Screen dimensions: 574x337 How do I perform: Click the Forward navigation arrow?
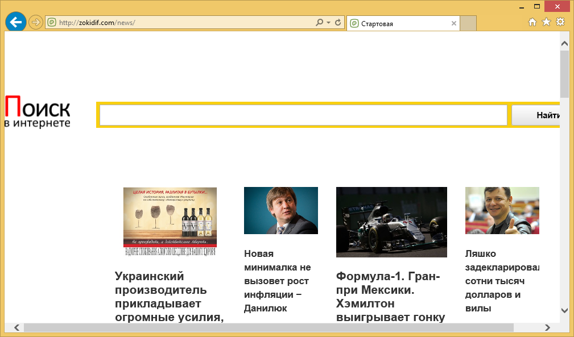point(36,22)
